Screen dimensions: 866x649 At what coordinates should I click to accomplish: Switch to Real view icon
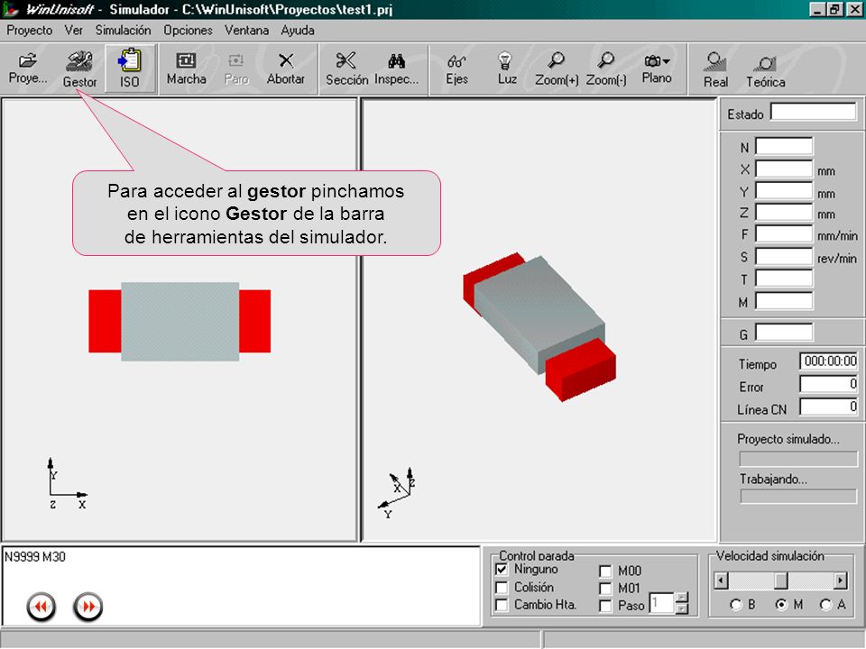click(x=715, y=69)
